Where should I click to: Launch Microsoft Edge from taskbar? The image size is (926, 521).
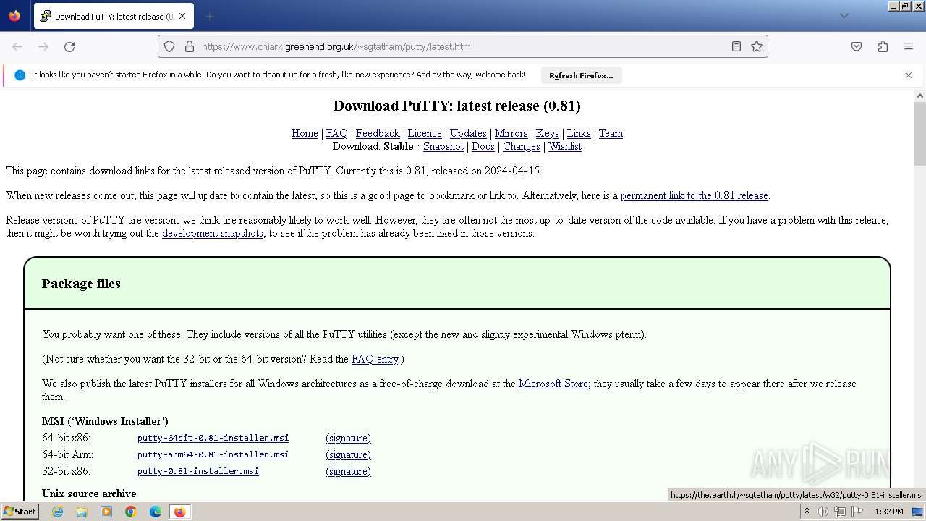click(x=156, y=512)
